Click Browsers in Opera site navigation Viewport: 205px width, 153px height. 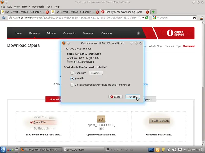[34, 33]
